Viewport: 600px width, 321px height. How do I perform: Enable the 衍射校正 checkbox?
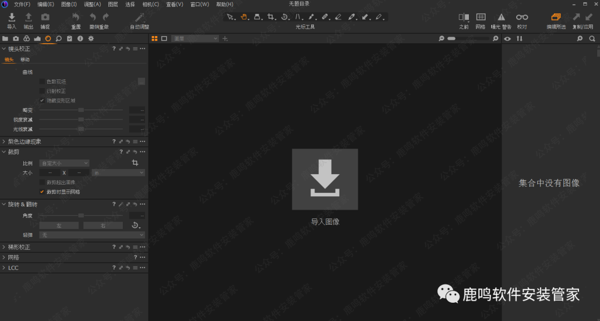42,91
